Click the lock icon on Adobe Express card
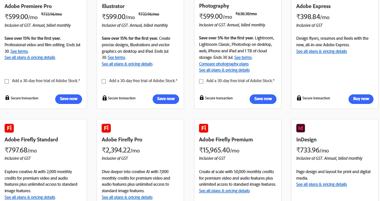Viewport: 380px width, 201px height. tap(299, 98)
